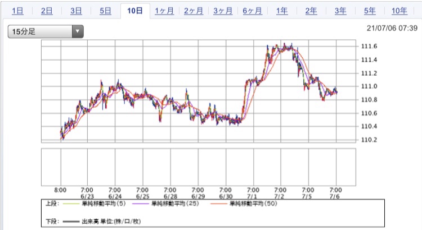Click the dropdown arrow beside 15分足
The width and height of the screenshot is (422, 230).
point(78,31)
